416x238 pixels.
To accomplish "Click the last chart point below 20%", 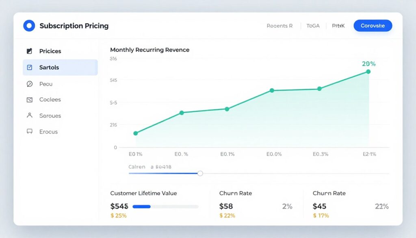I will (368, 72).
